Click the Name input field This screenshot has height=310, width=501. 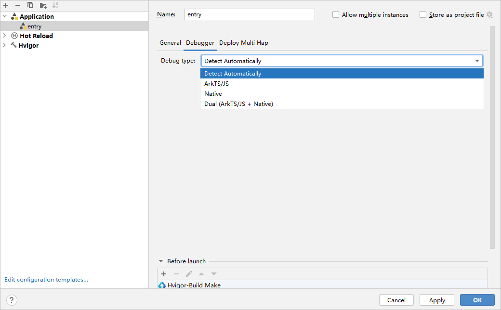(x=249, y=14)
